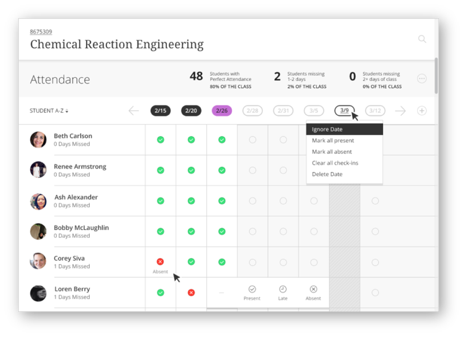Screen dimensions: 464x337
Task: Open the 2/28 date pill
Action: click(x=252, y=111)
